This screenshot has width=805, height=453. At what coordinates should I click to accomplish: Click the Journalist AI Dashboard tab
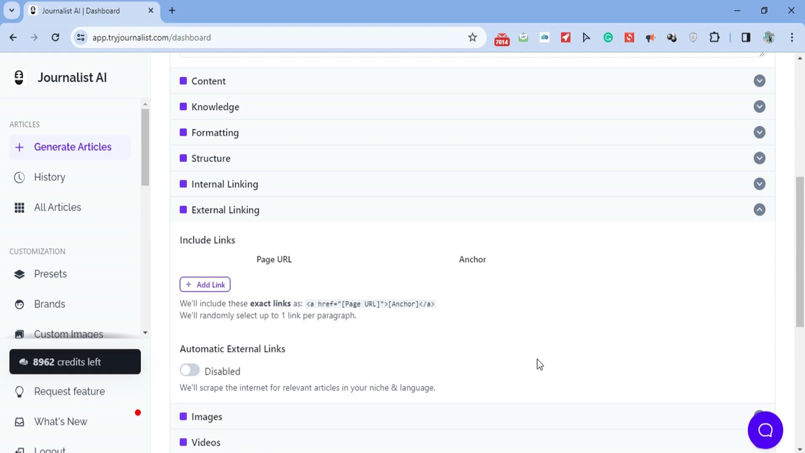92,11
